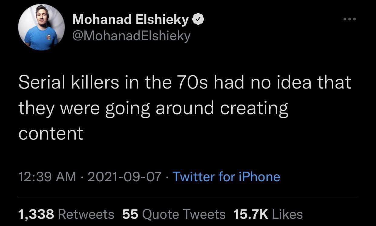This screenshot has height=226, width=376.
Task: Click the 15.7K like count
Action: click(x=251, y=214)
